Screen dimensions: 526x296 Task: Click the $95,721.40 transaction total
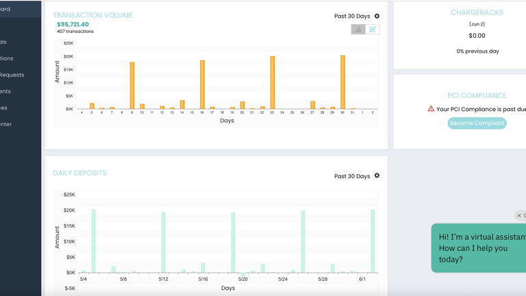73,25
